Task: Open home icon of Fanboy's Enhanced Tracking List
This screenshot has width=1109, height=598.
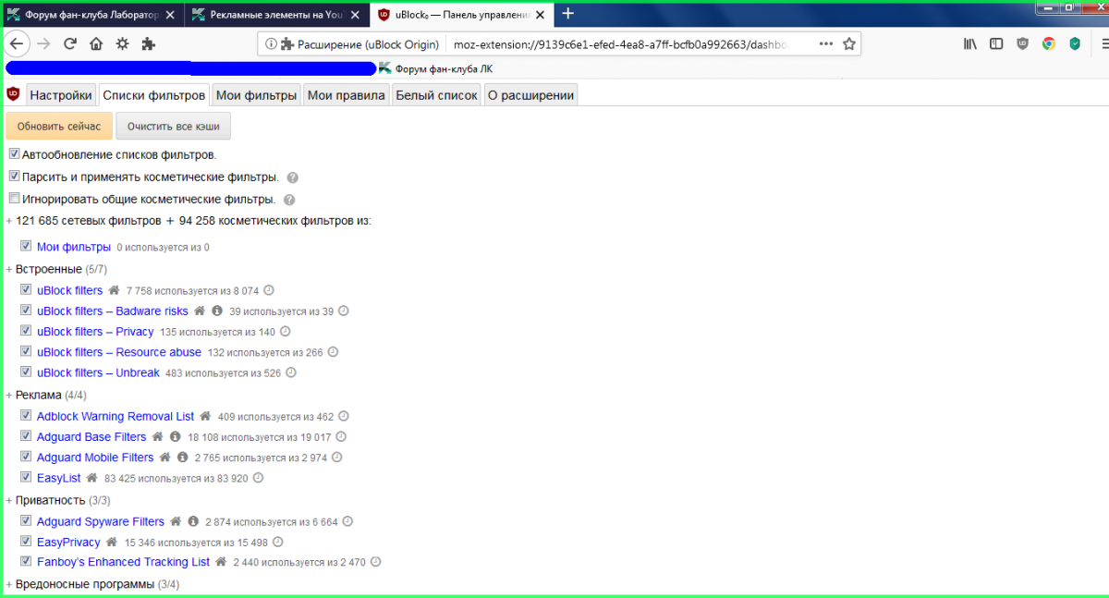Action: point(221,561)
